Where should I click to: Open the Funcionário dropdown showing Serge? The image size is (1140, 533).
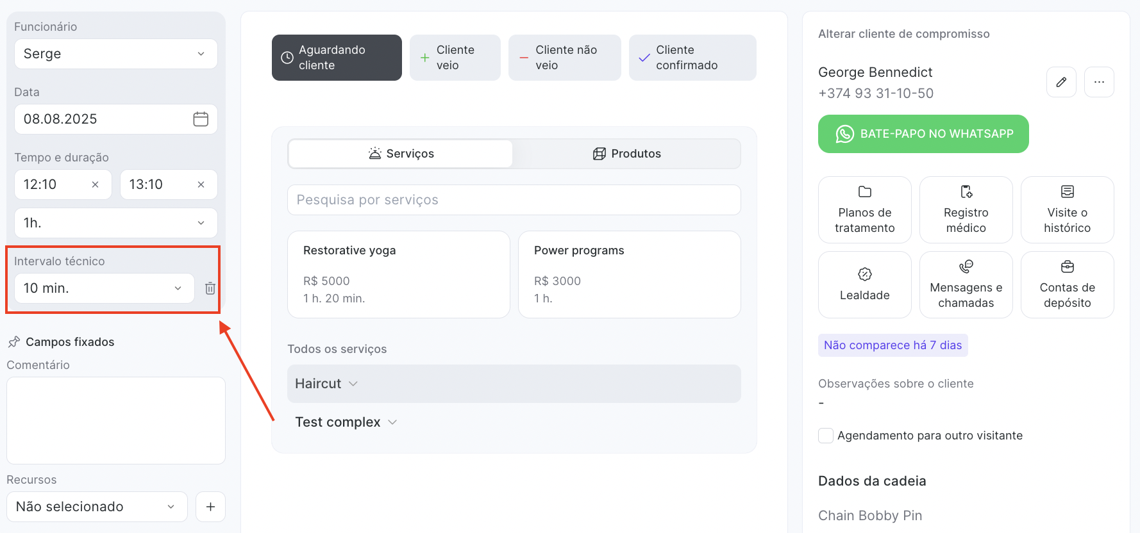tap(115, 54)
